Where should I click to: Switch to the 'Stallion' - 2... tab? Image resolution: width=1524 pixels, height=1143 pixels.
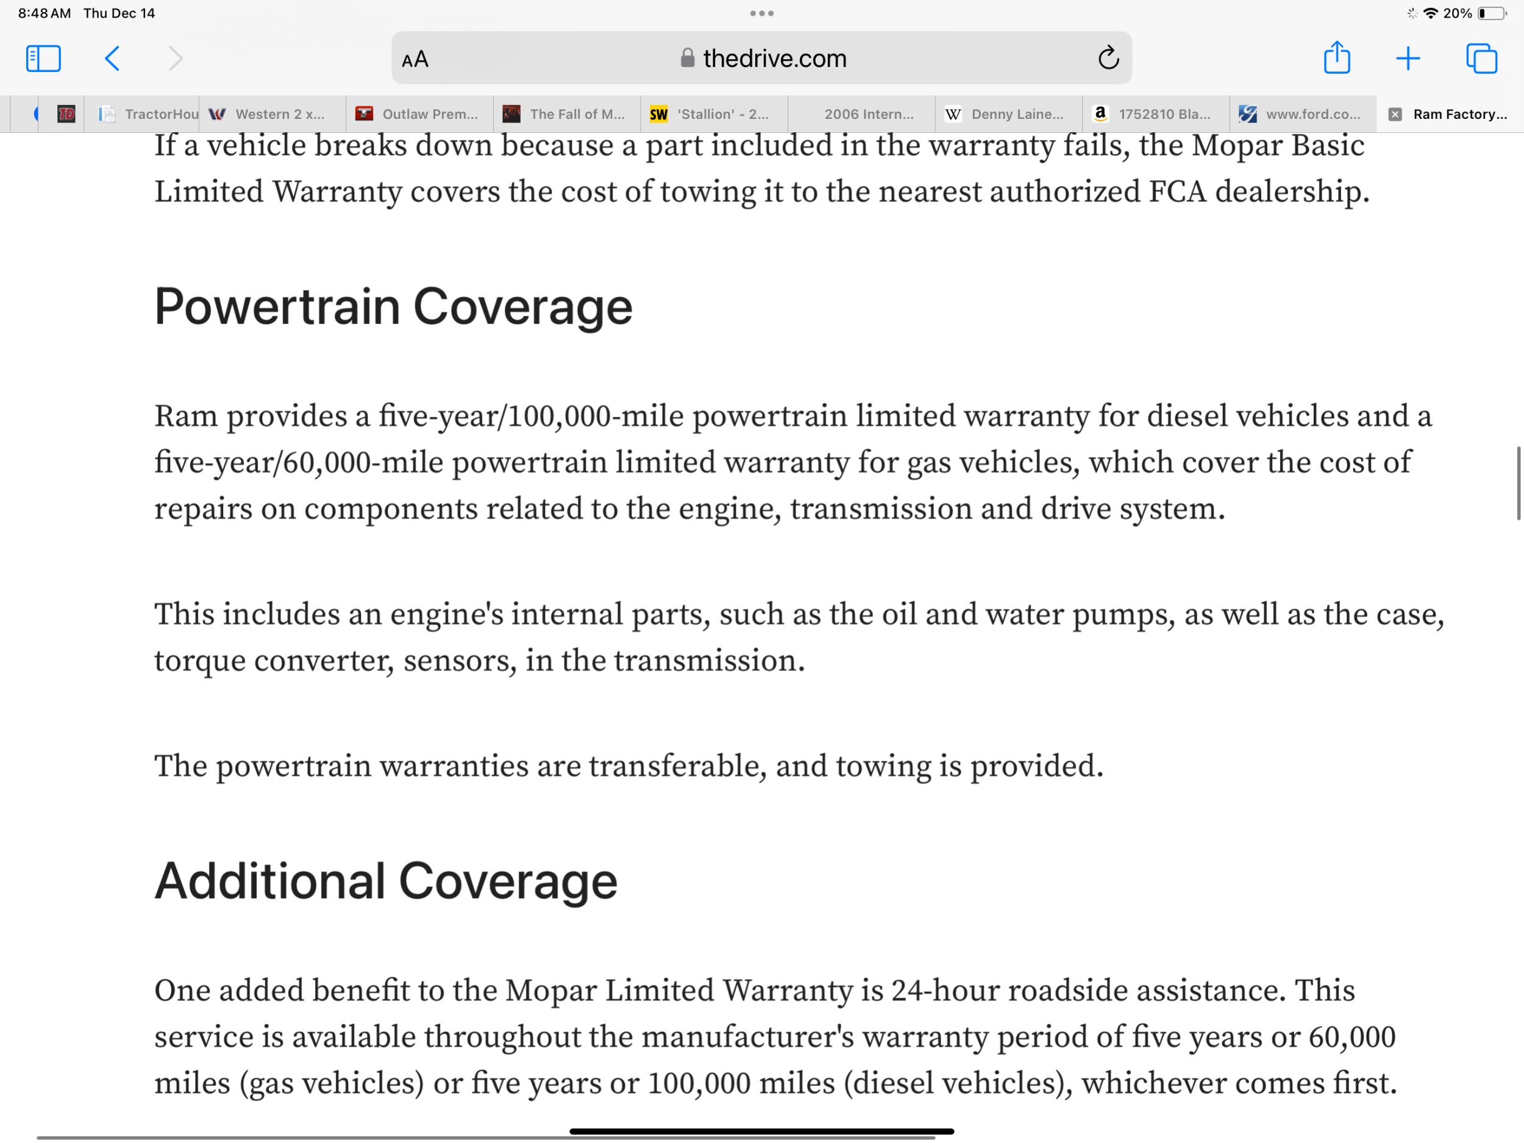(714, 115)
